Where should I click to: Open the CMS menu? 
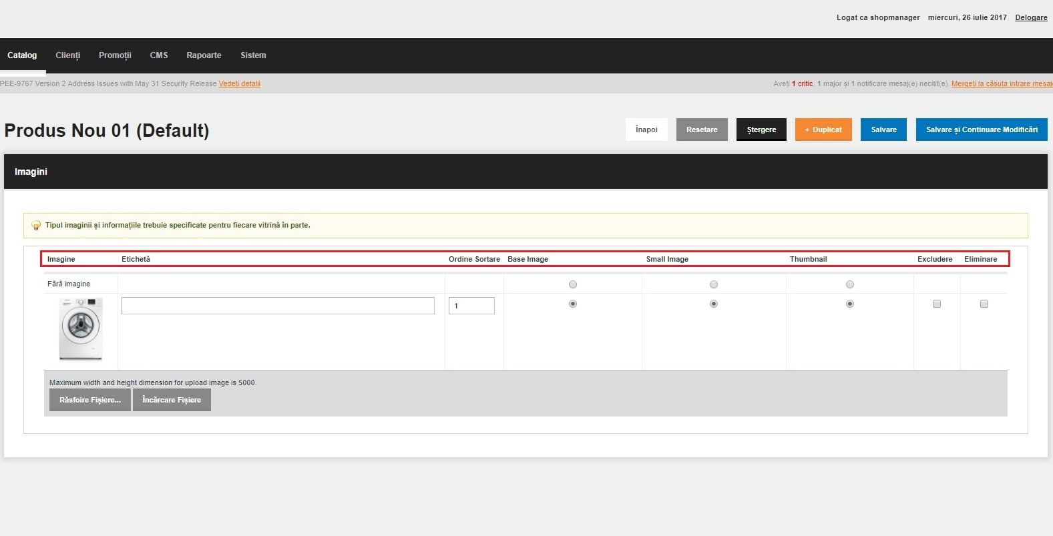point(159,55)
